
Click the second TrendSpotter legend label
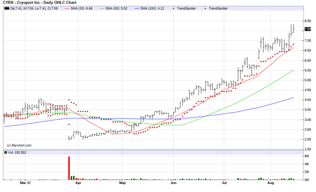pyautogui.click(x=218, y=8)
